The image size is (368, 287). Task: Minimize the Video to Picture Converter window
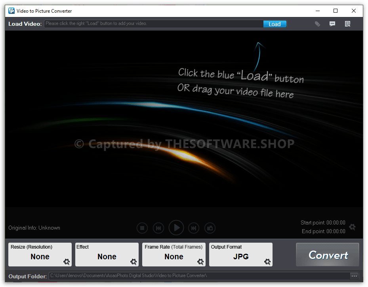tap(318, 11)
